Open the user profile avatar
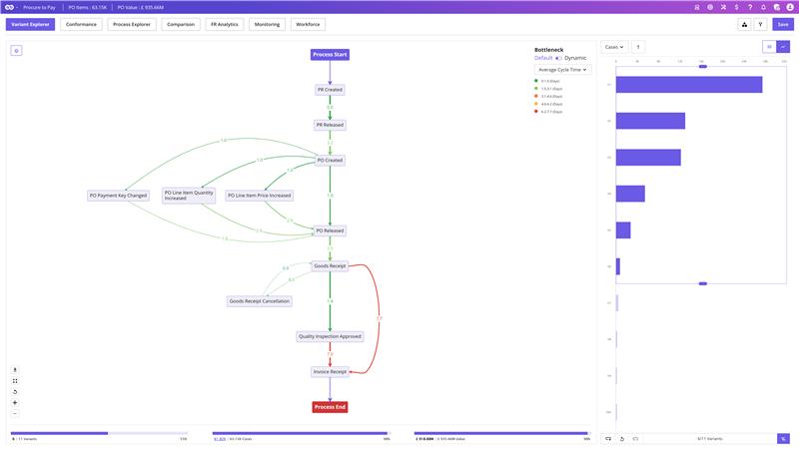The height and width of the screenshot is (449, 799). point(790,7)
